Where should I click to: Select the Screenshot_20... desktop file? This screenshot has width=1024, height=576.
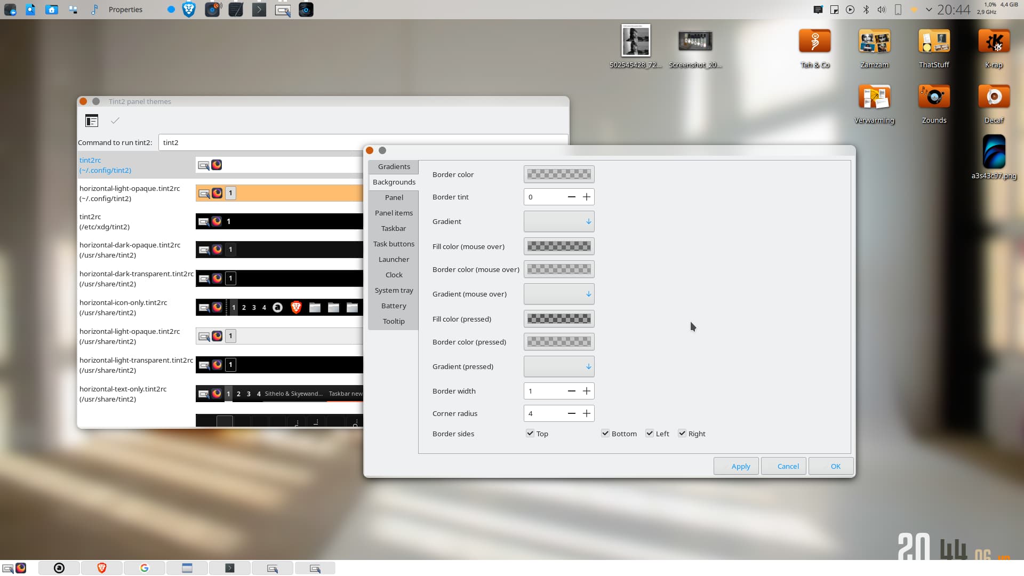click(x=695, y=48)
